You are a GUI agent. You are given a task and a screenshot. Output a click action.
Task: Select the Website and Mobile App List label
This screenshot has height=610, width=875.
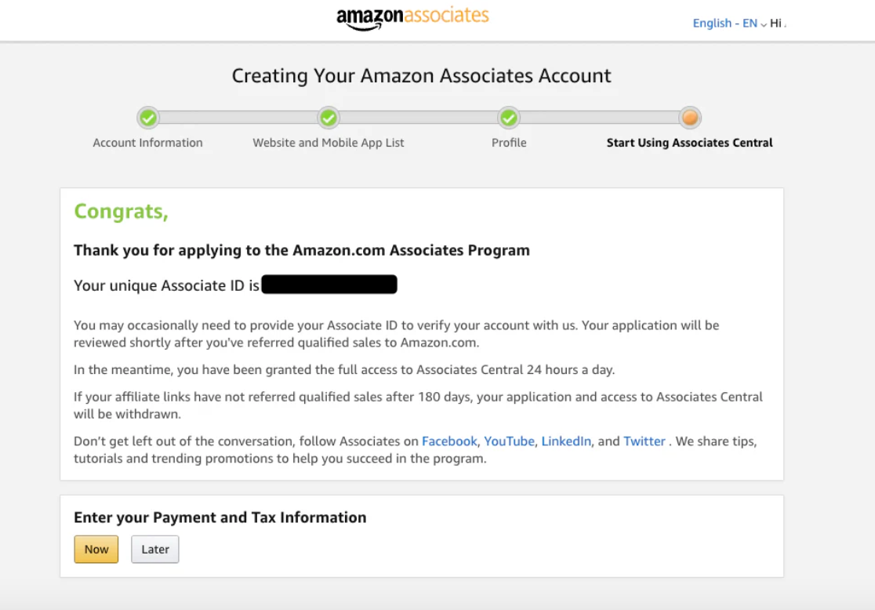[x=329, y=143]
